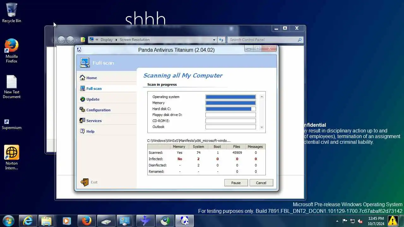This screenshot has width=404, height=227.
Task: Click the scanned files count 45909
Action: (x=237, y=153)
